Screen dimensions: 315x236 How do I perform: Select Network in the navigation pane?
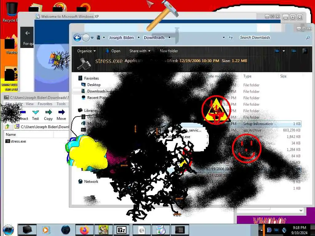(91, 181)
